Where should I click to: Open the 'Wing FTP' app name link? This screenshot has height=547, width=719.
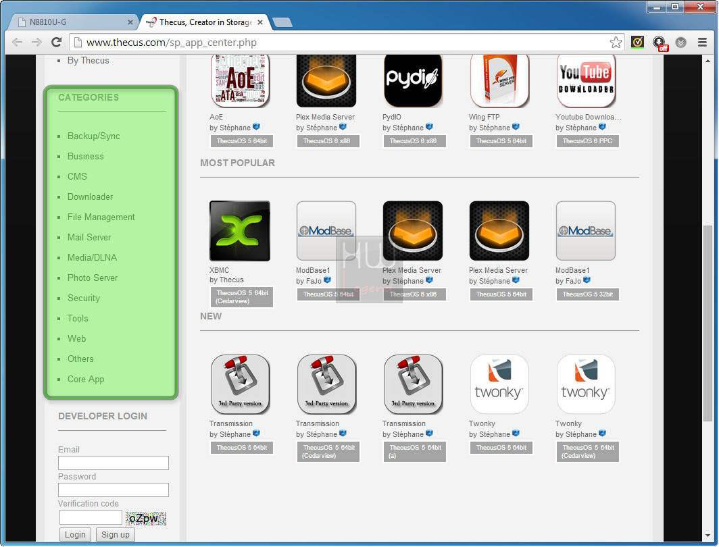(485, 117)
